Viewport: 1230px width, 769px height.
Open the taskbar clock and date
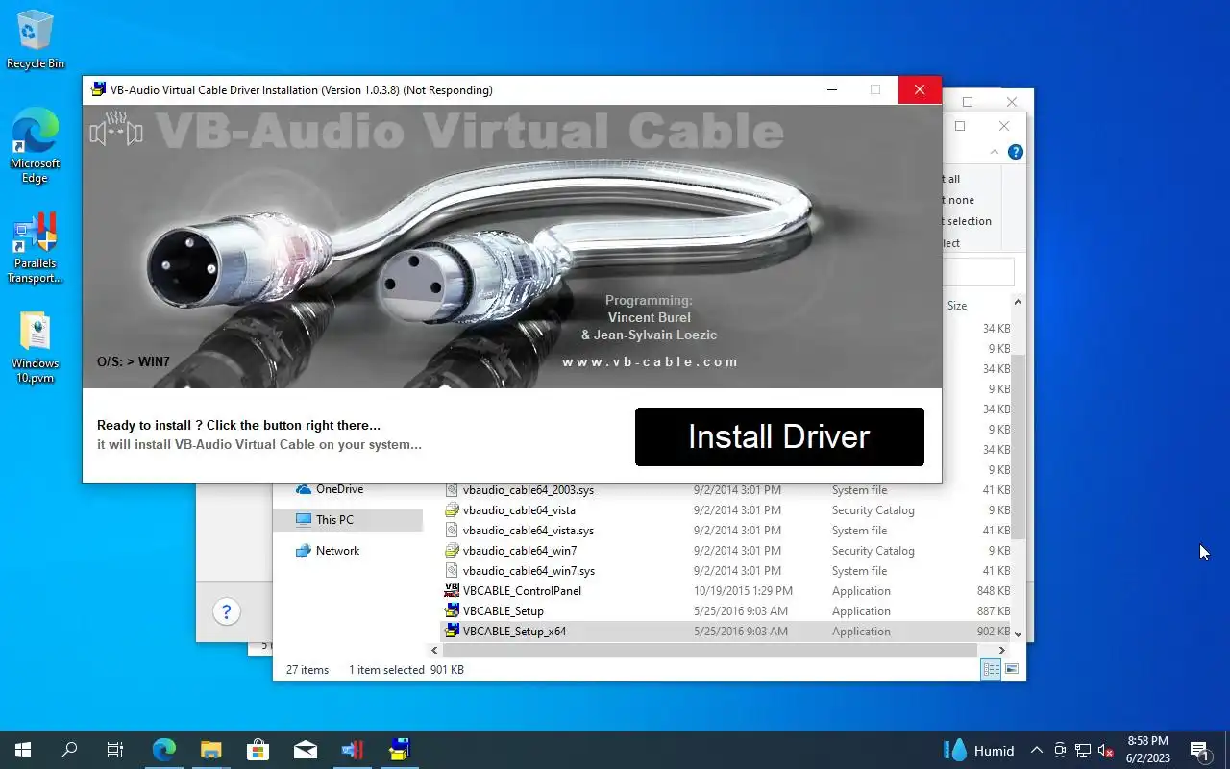(x=1148, y=750)
